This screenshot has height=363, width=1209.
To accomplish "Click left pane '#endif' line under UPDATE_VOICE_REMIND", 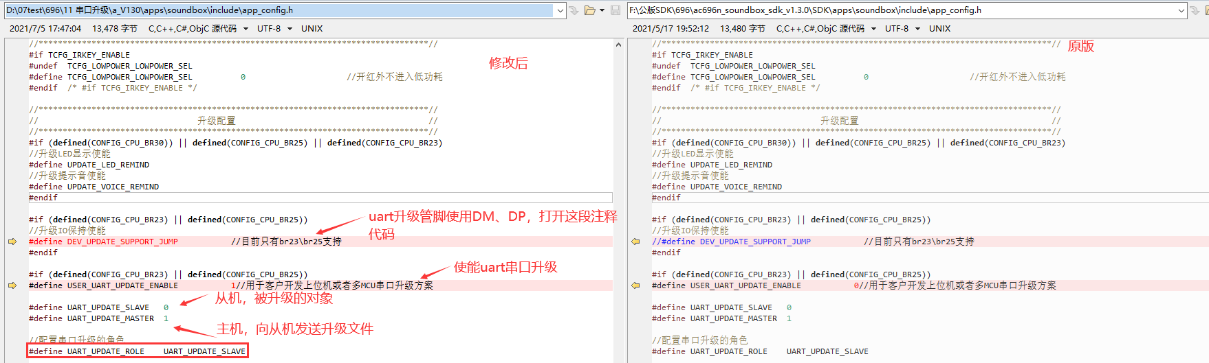I will (43, 198).
